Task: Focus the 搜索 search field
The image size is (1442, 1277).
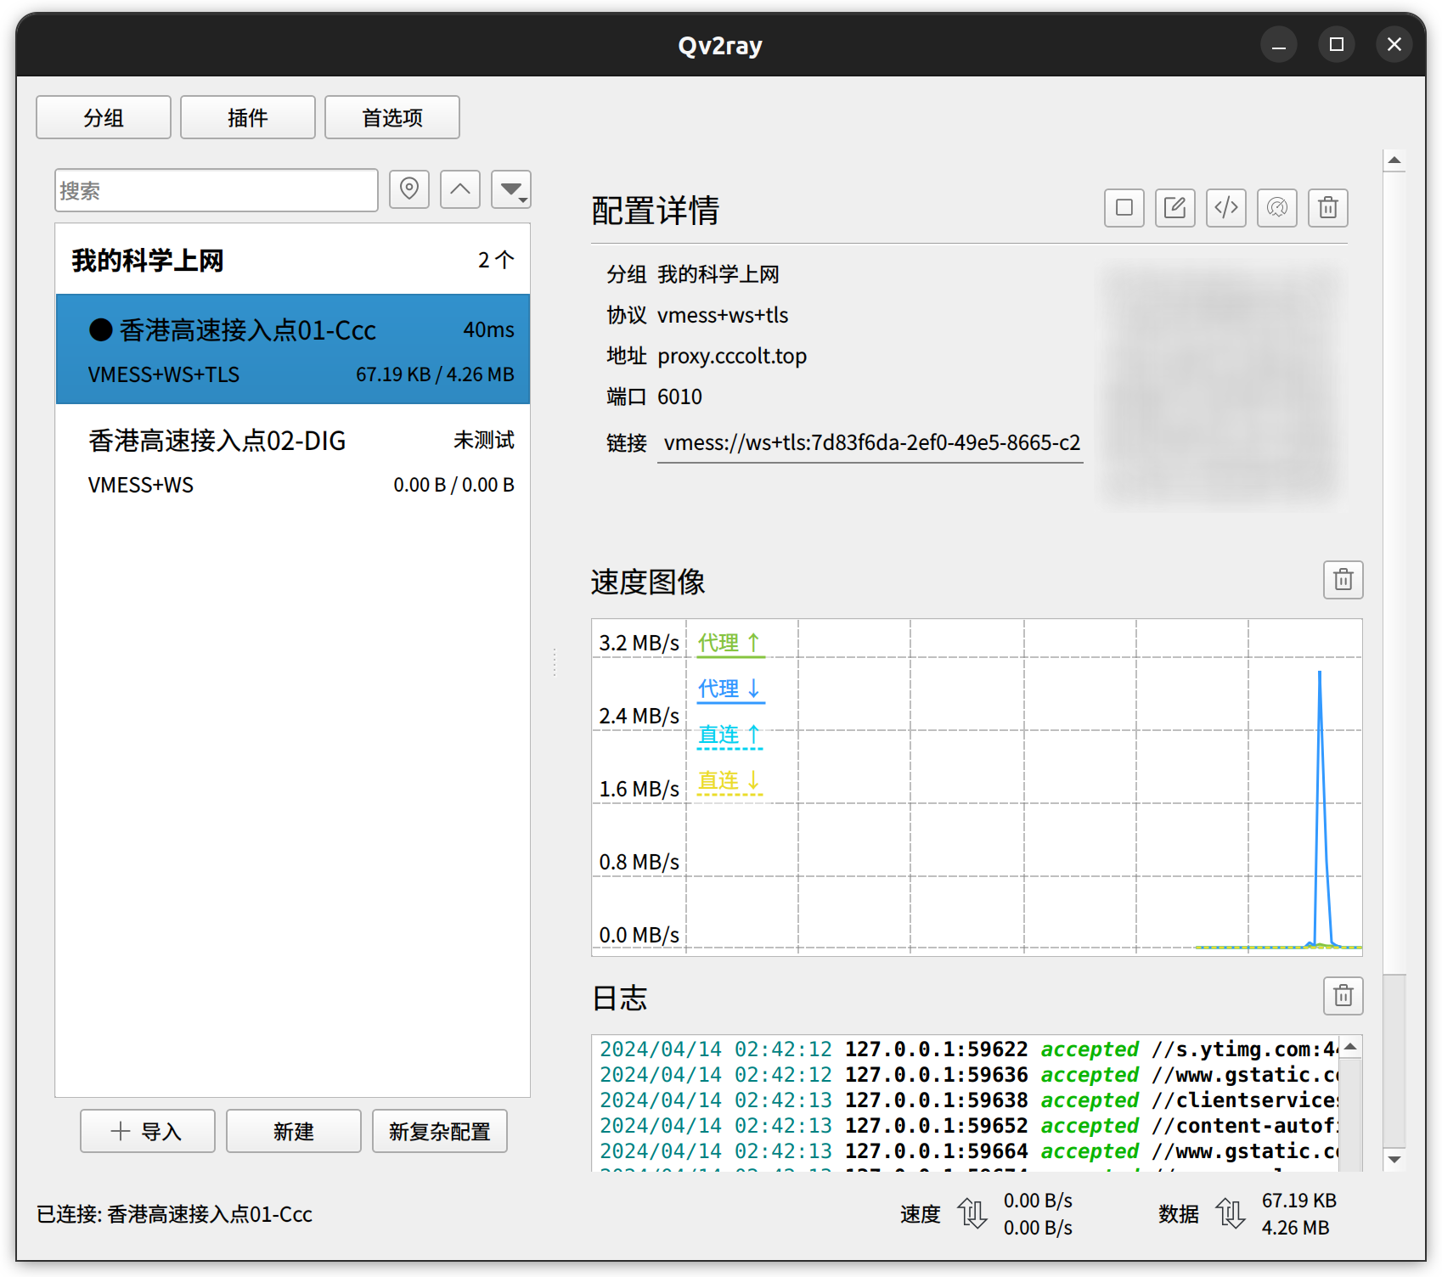Action: [217, 190]
